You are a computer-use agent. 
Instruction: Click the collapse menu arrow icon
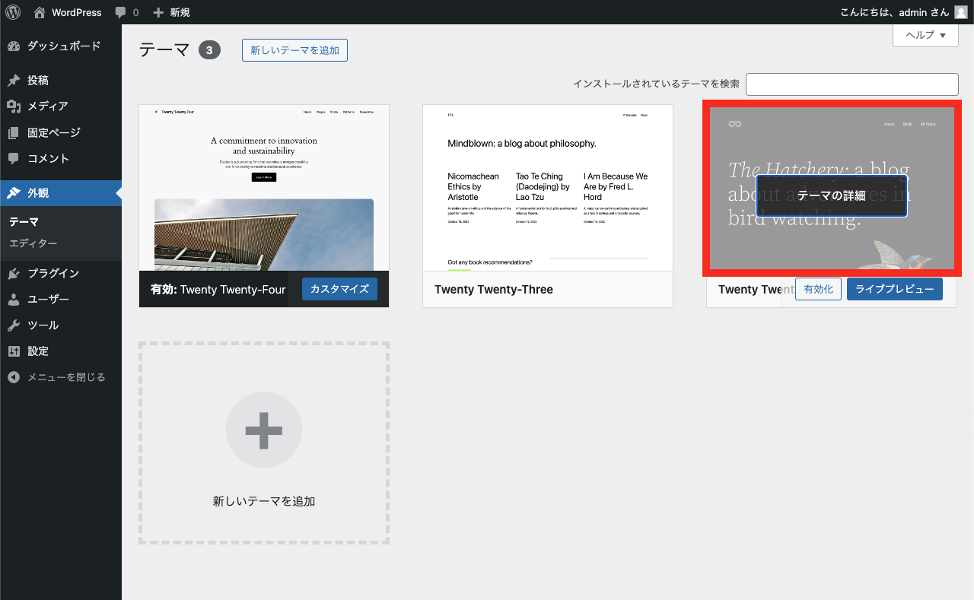click(x=14, y=377)
